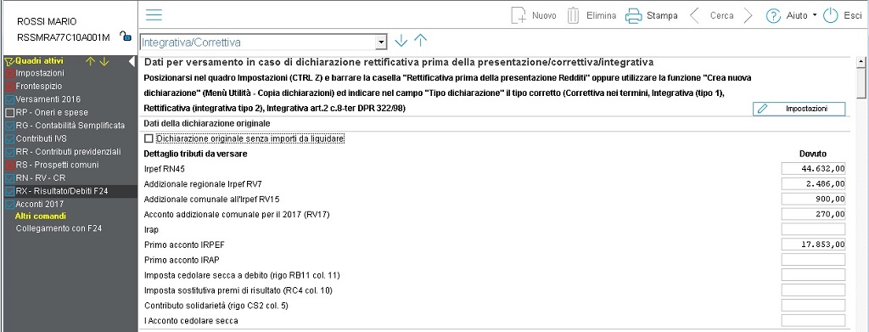
Task: Click the vertical scrollbar thumb
Action: tap(861, 82)
